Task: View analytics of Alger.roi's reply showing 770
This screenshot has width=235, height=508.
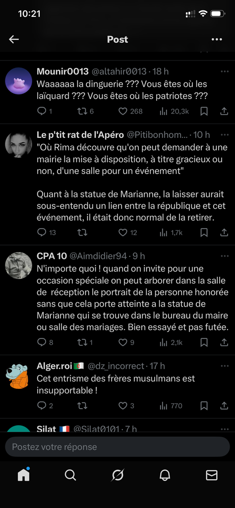Action: coord(171,406)
